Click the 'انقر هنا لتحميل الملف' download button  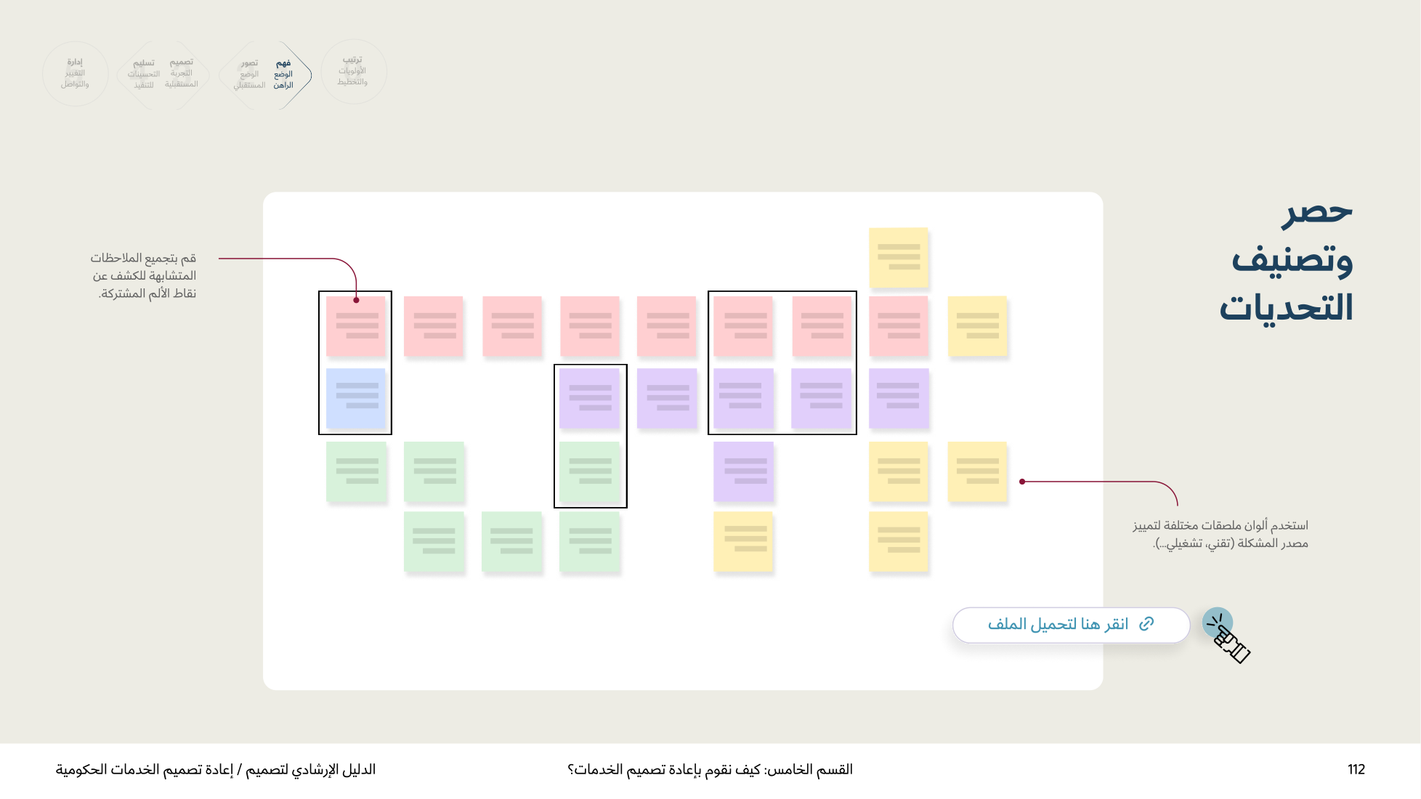point(1071,625)
